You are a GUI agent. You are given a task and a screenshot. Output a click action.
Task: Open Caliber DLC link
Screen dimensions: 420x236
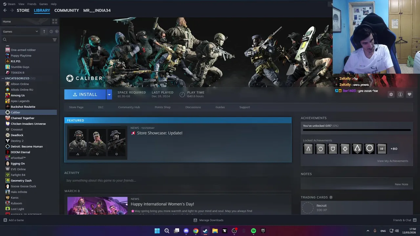pos(101,107)
